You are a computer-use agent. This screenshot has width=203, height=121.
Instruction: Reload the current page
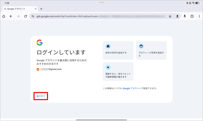point(25,16)
